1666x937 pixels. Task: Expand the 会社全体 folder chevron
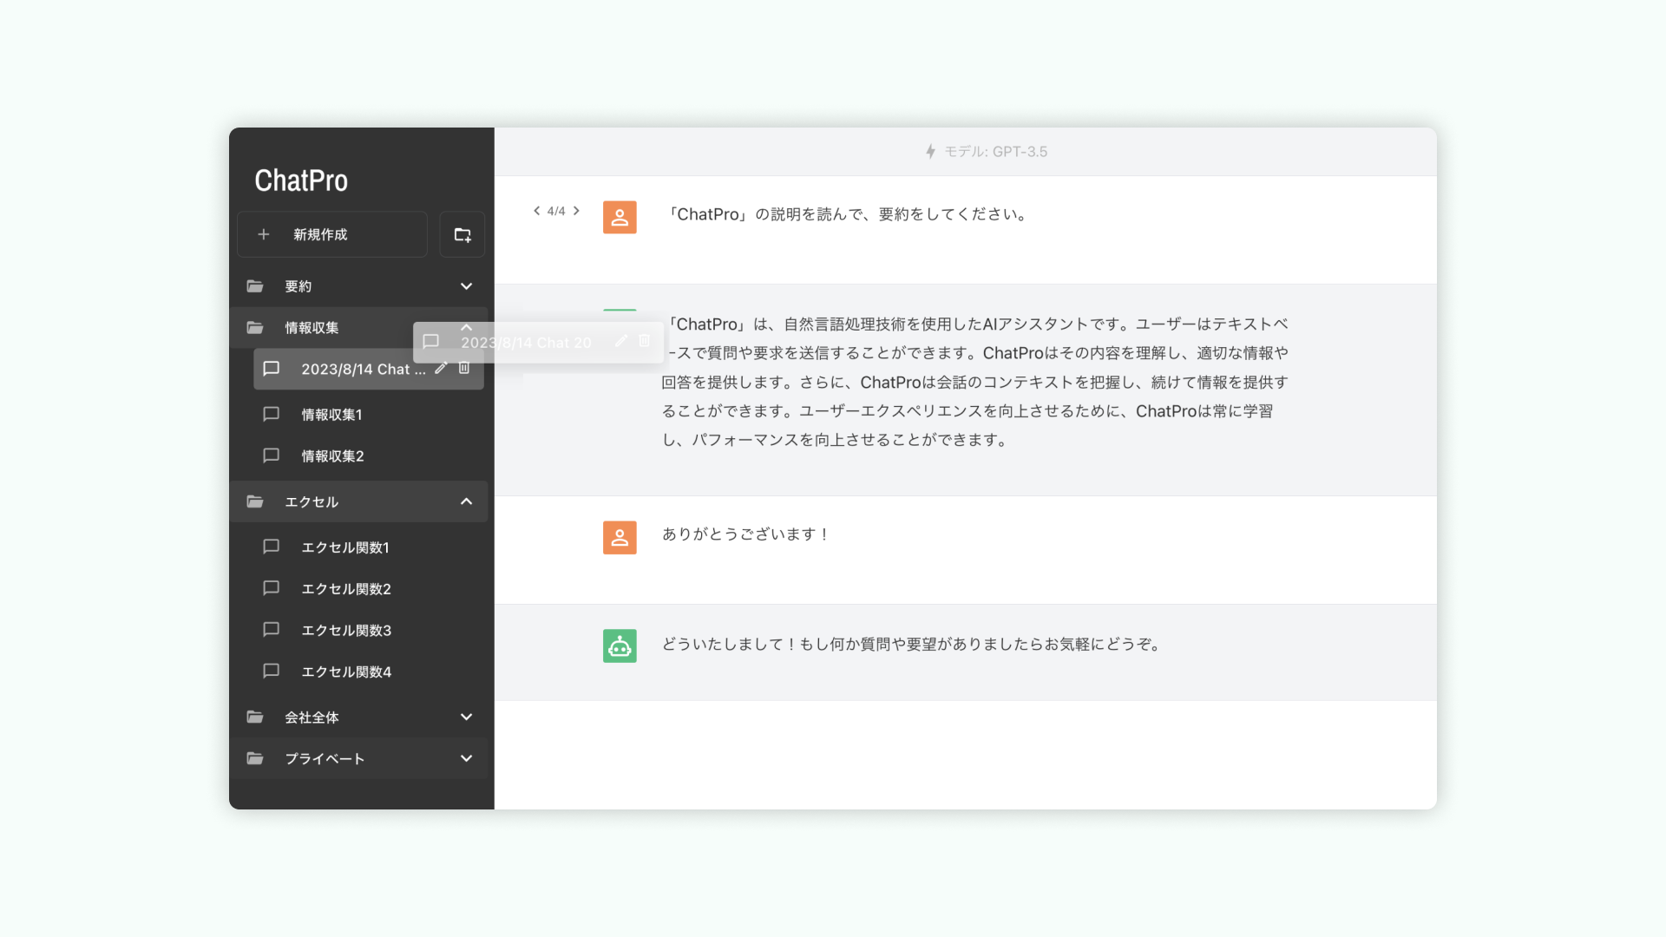pyautogui.click(x=466, y=717)
